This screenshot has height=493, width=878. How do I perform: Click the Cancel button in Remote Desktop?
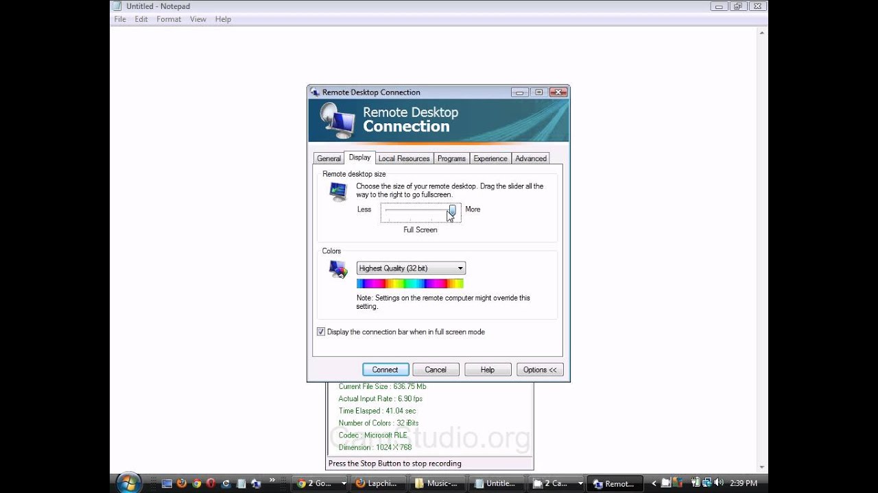point(436,370)
